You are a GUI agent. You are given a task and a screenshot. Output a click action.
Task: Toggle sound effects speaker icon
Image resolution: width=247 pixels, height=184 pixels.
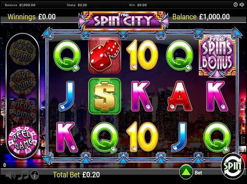pyautogui.click(x=11, y=175)
